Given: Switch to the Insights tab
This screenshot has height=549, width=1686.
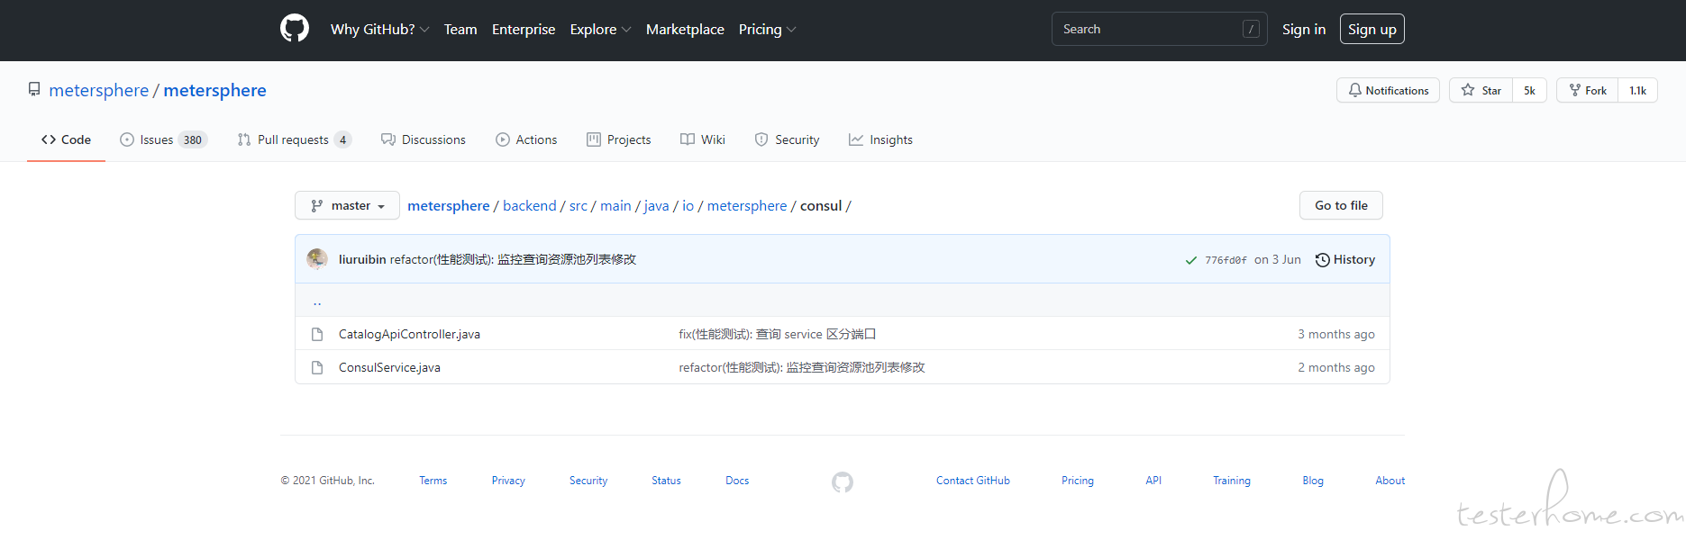Looking at the screenshot, I should pyautogui.click(x=880, y=139).
